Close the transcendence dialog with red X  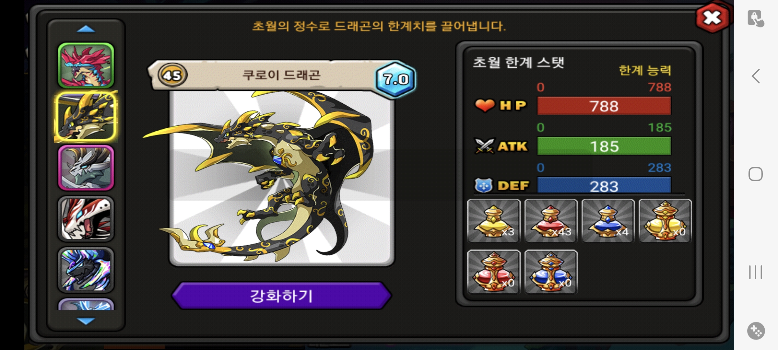(x=713, y=18)
